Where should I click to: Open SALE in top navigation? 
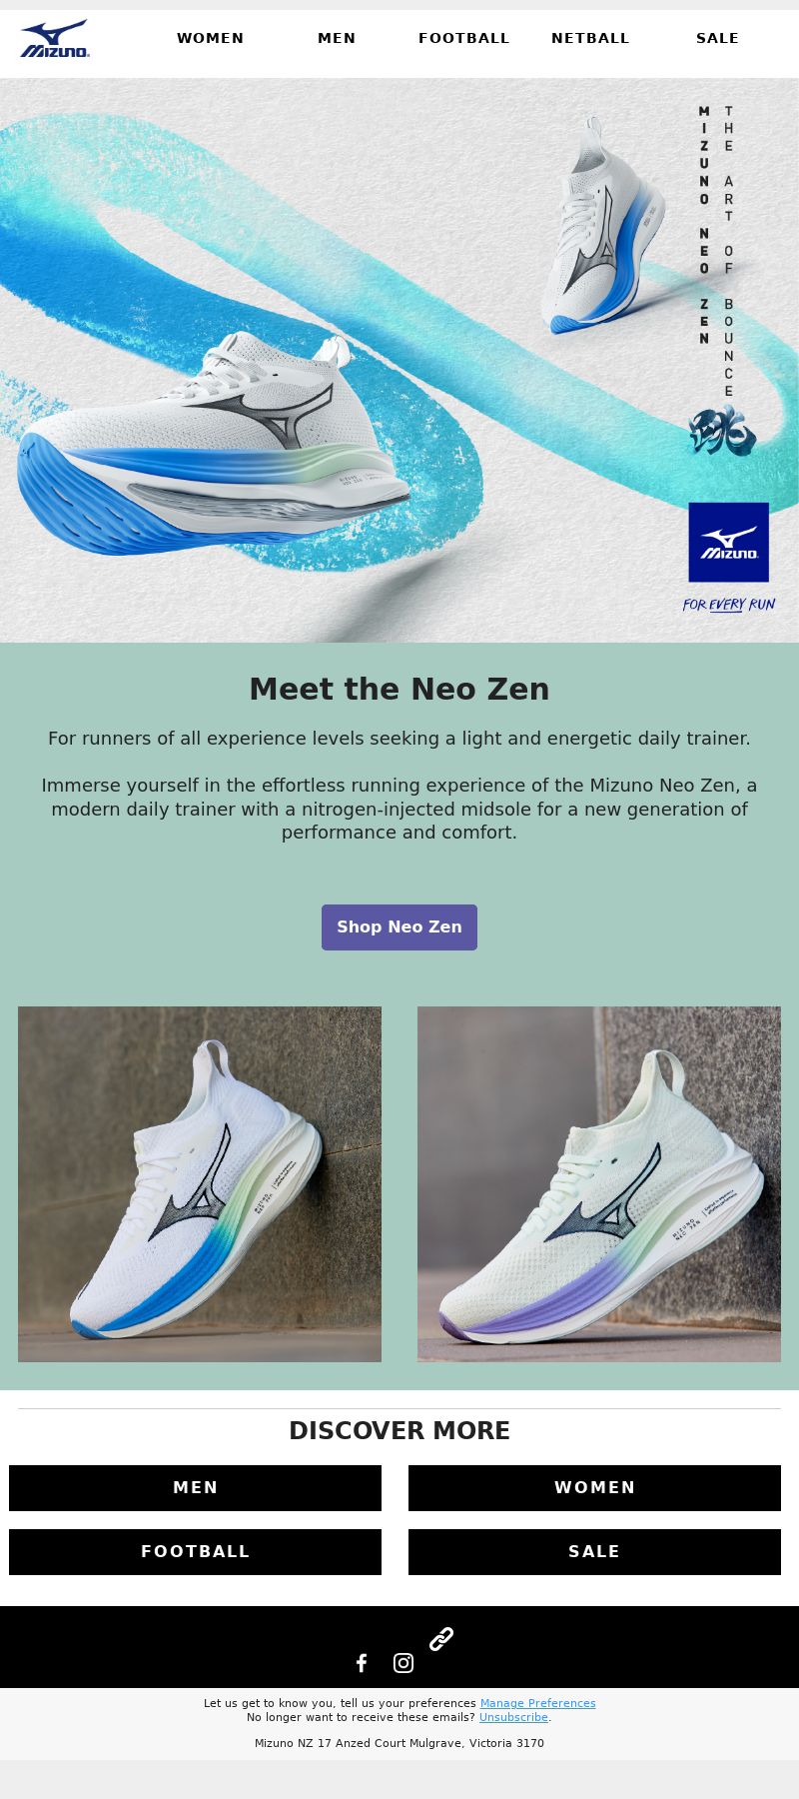[x=717, y=38]
